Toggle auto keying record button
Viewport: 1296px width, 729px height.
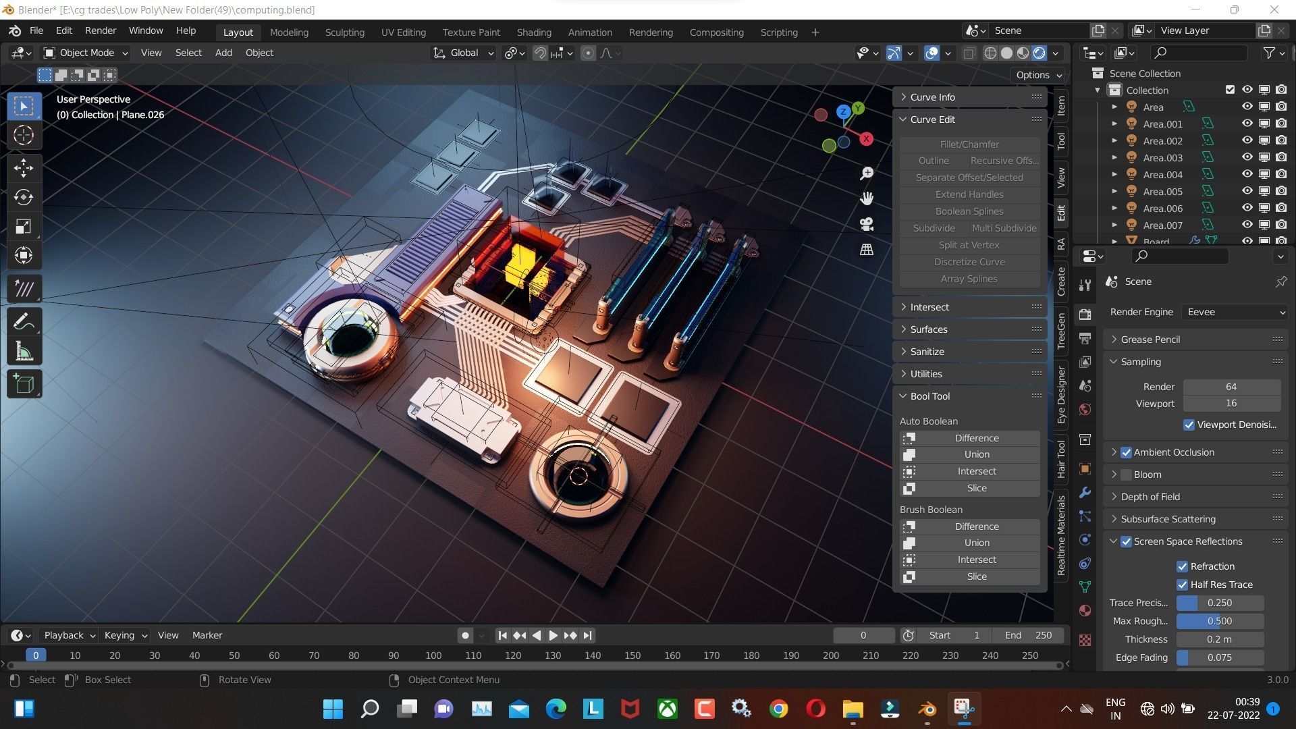pos(465,635)
